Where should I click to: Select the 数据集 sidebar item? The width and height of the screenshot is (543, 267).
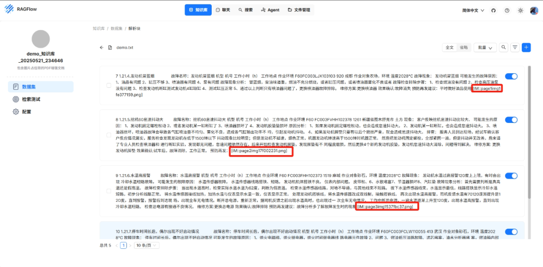[41, 87]
